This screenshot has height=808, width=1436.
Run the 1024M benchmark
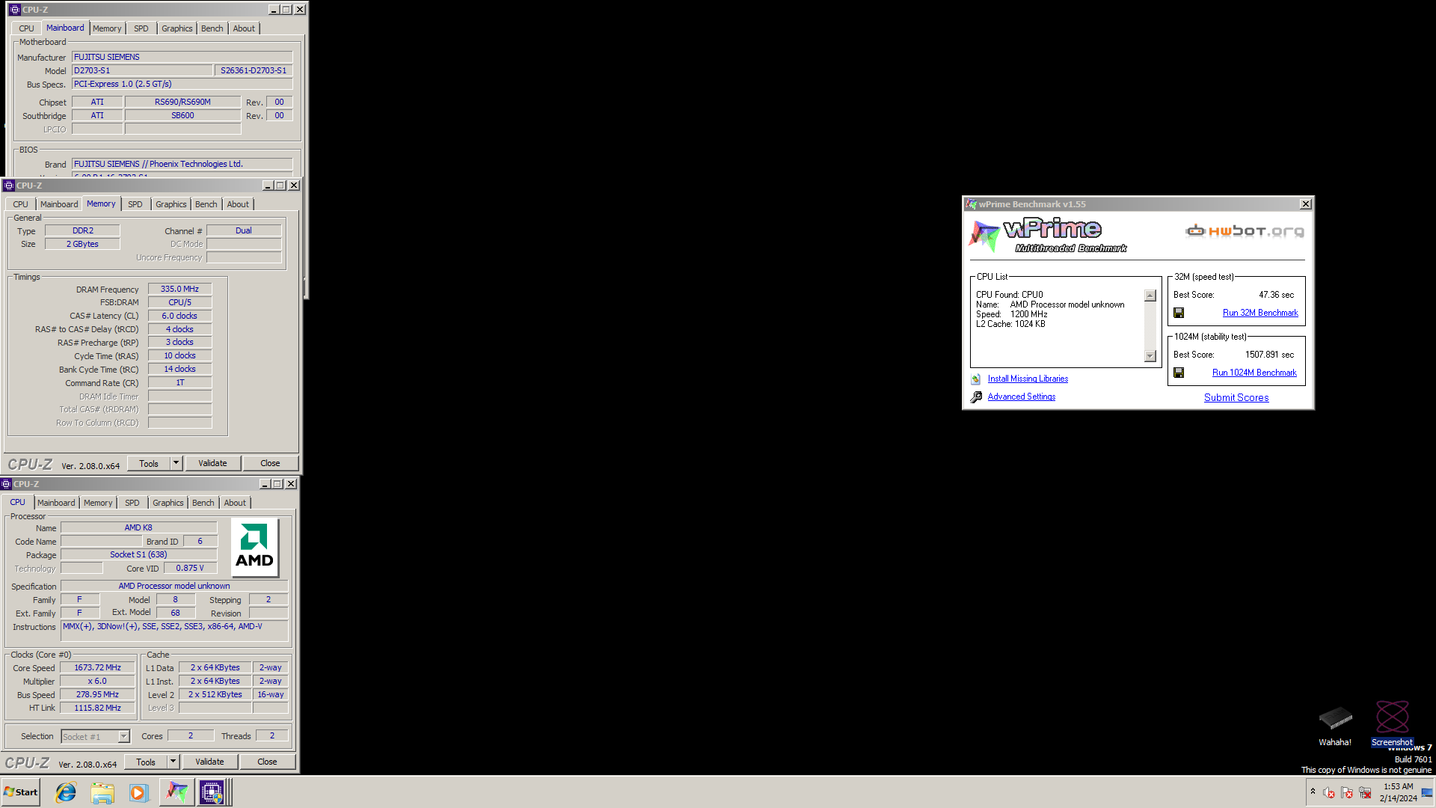click(1254, 373)
